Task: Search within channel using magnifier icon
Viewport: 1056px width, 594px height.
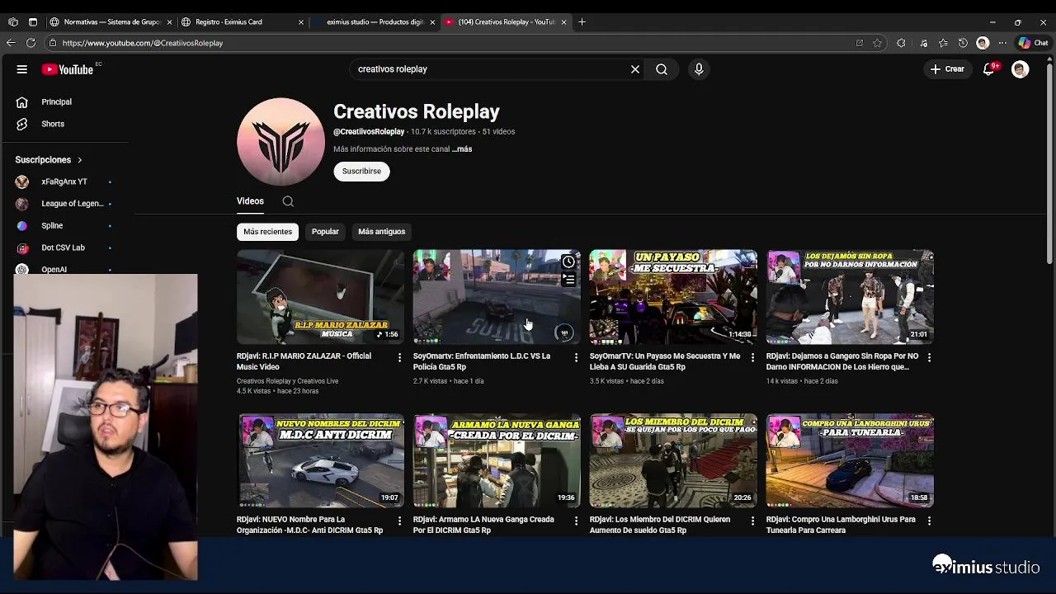Action: 288,201
